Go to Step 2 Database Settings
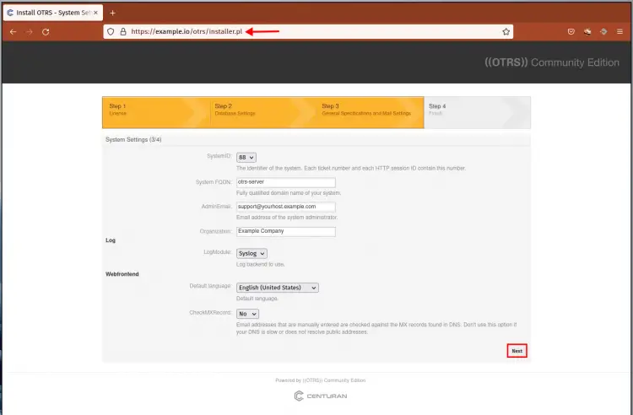The height and width of the screenshot is (415, 633). coord(258,110)
